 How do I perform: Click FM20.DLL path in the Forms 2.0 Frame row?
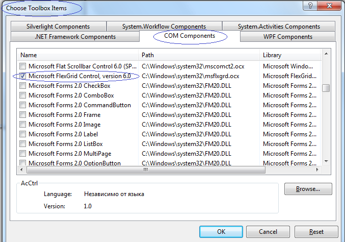187,114
